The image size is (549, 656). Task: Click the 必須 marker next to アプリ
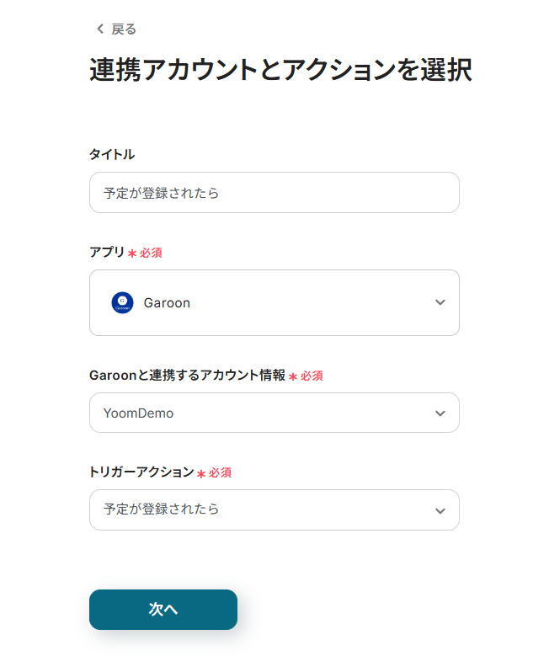[x=151, y=253]
